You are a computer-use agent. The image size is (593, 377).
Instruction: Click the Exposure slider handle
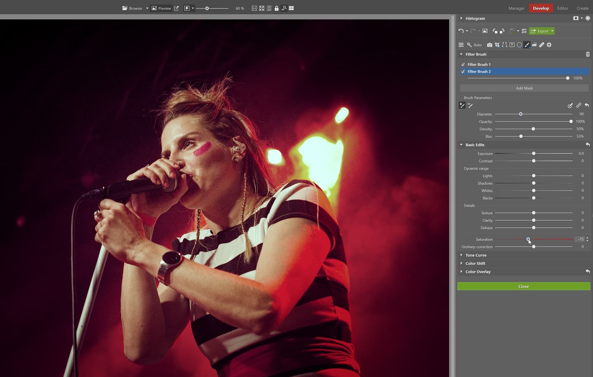click(534, 154)
